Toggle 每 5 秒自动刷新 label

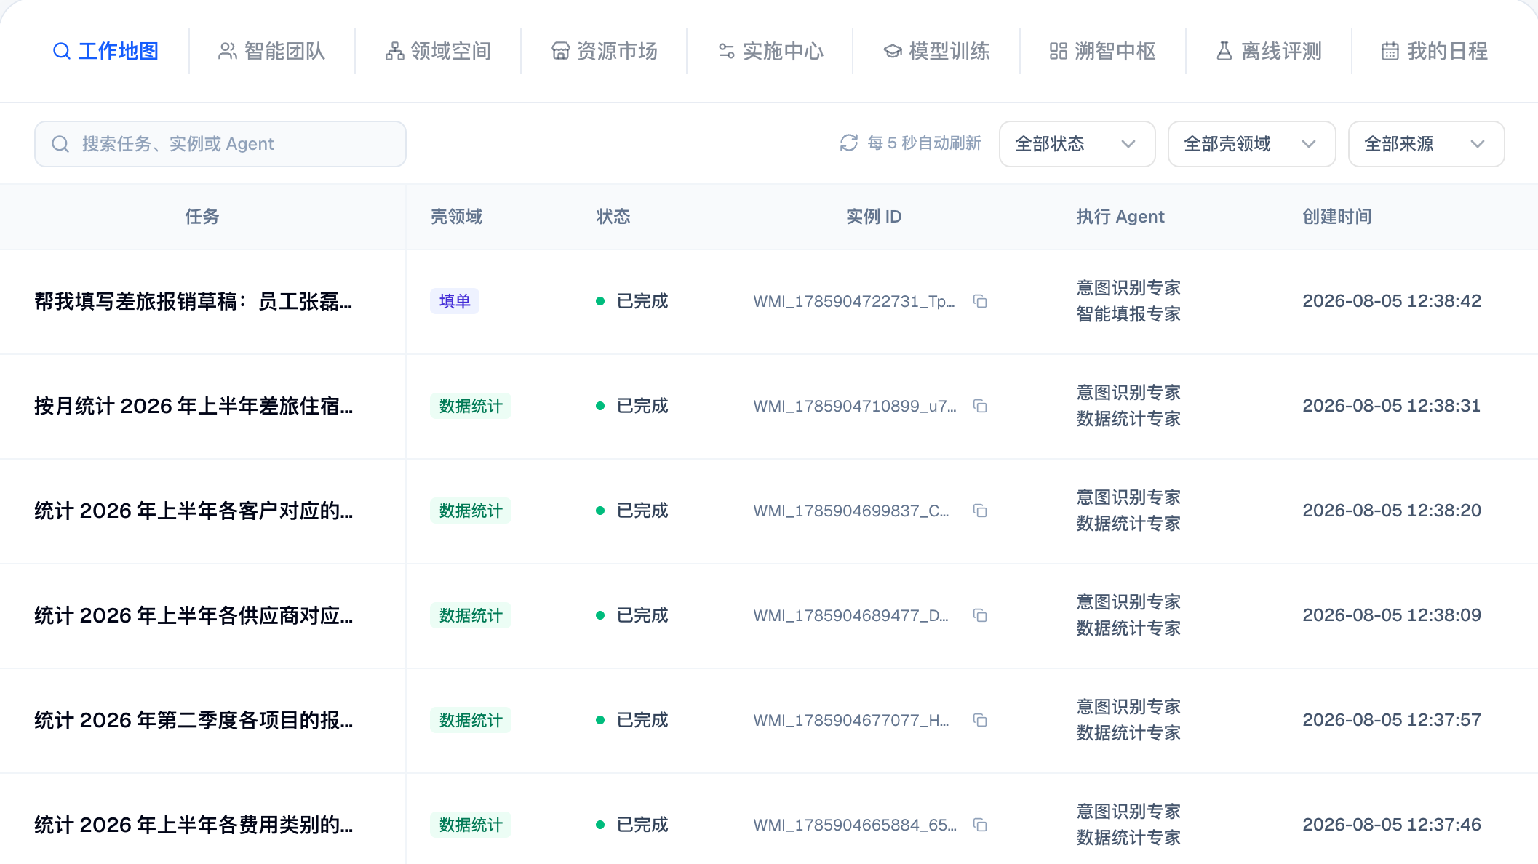pyautogui.click(x=924, y=143)
